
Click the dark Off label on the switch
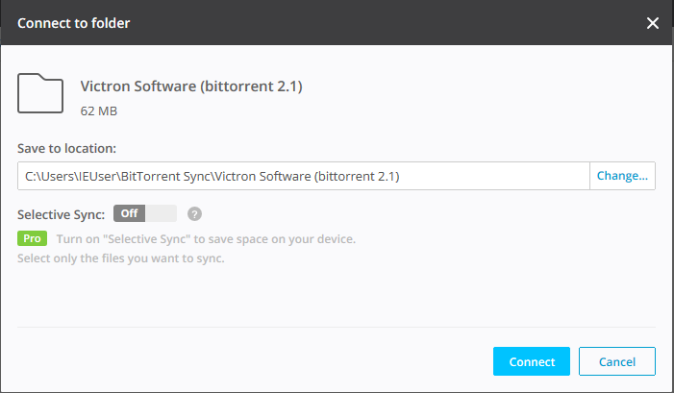(129, 213)
